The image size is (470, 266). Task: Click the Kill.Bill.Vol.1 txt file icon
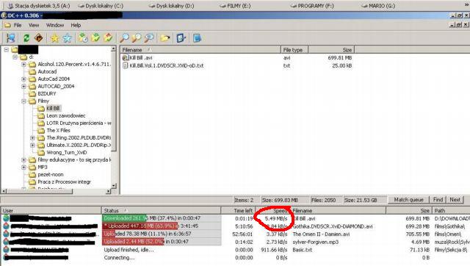[126, 65]
